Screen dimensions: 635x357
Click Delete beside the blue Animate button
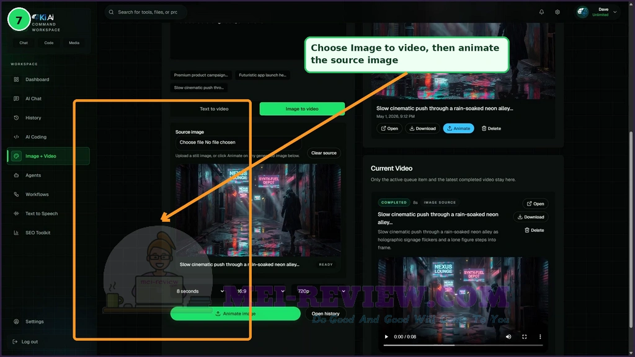491,128
